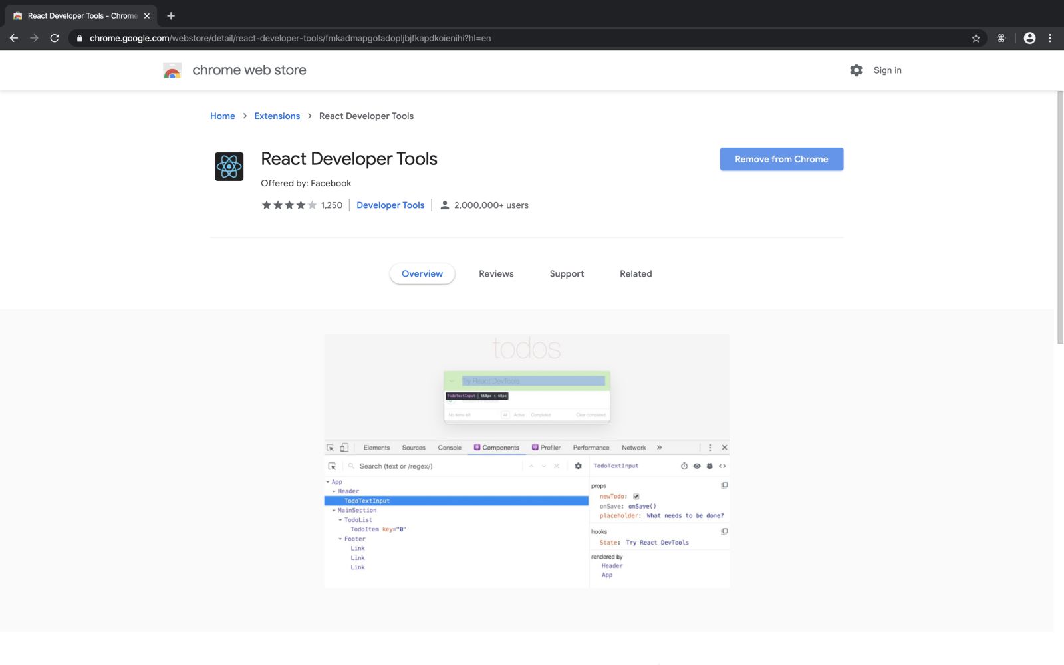Reload the page with the refresh icon
Viewport: 1064px width, 665px height.
(x=55, y=38)
